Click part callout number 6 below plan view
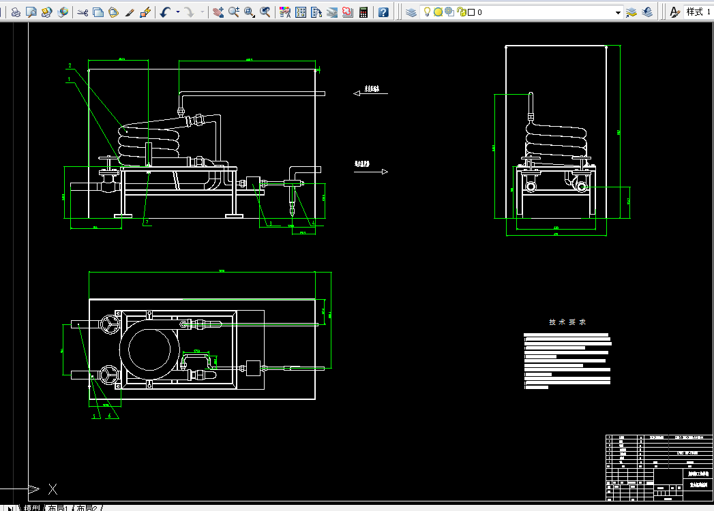The image size is (714, 511). (x=109, y=416)
